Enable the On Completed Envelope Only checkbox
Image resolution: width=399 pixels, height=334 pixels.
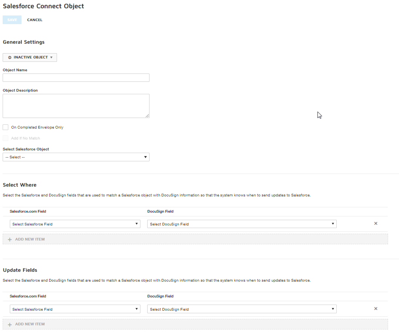coord(5,127)
